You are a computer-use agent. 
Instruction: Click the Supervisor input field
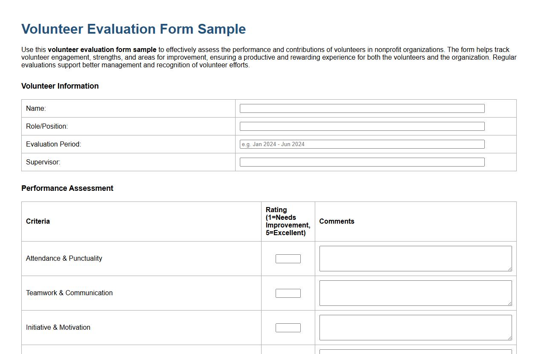click(x=362, y=162)
